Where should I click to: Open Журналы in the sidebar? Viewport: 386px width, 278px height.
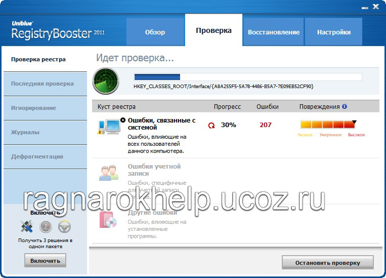coord(25,132)
